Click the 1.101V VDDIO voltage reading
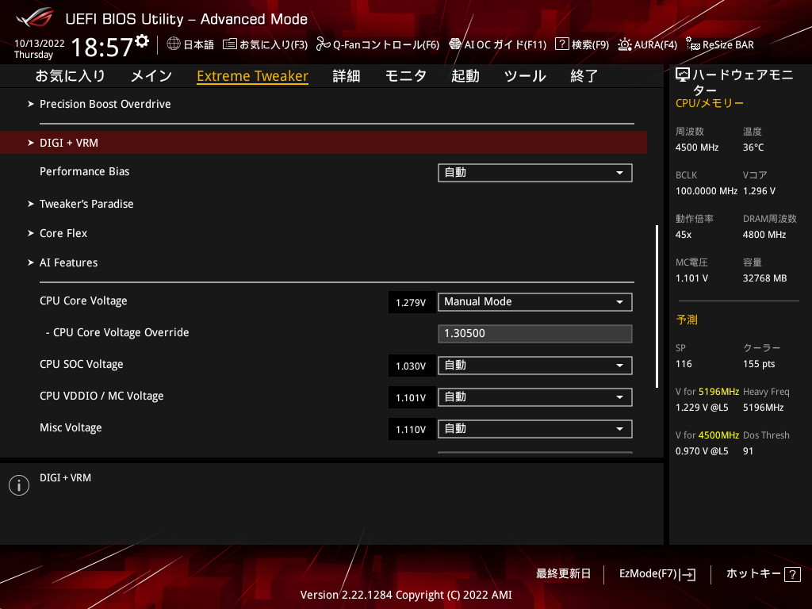Image resolution: width=812 pixels, height=609 pixels. pyautogui.click(x=411, y=398)
